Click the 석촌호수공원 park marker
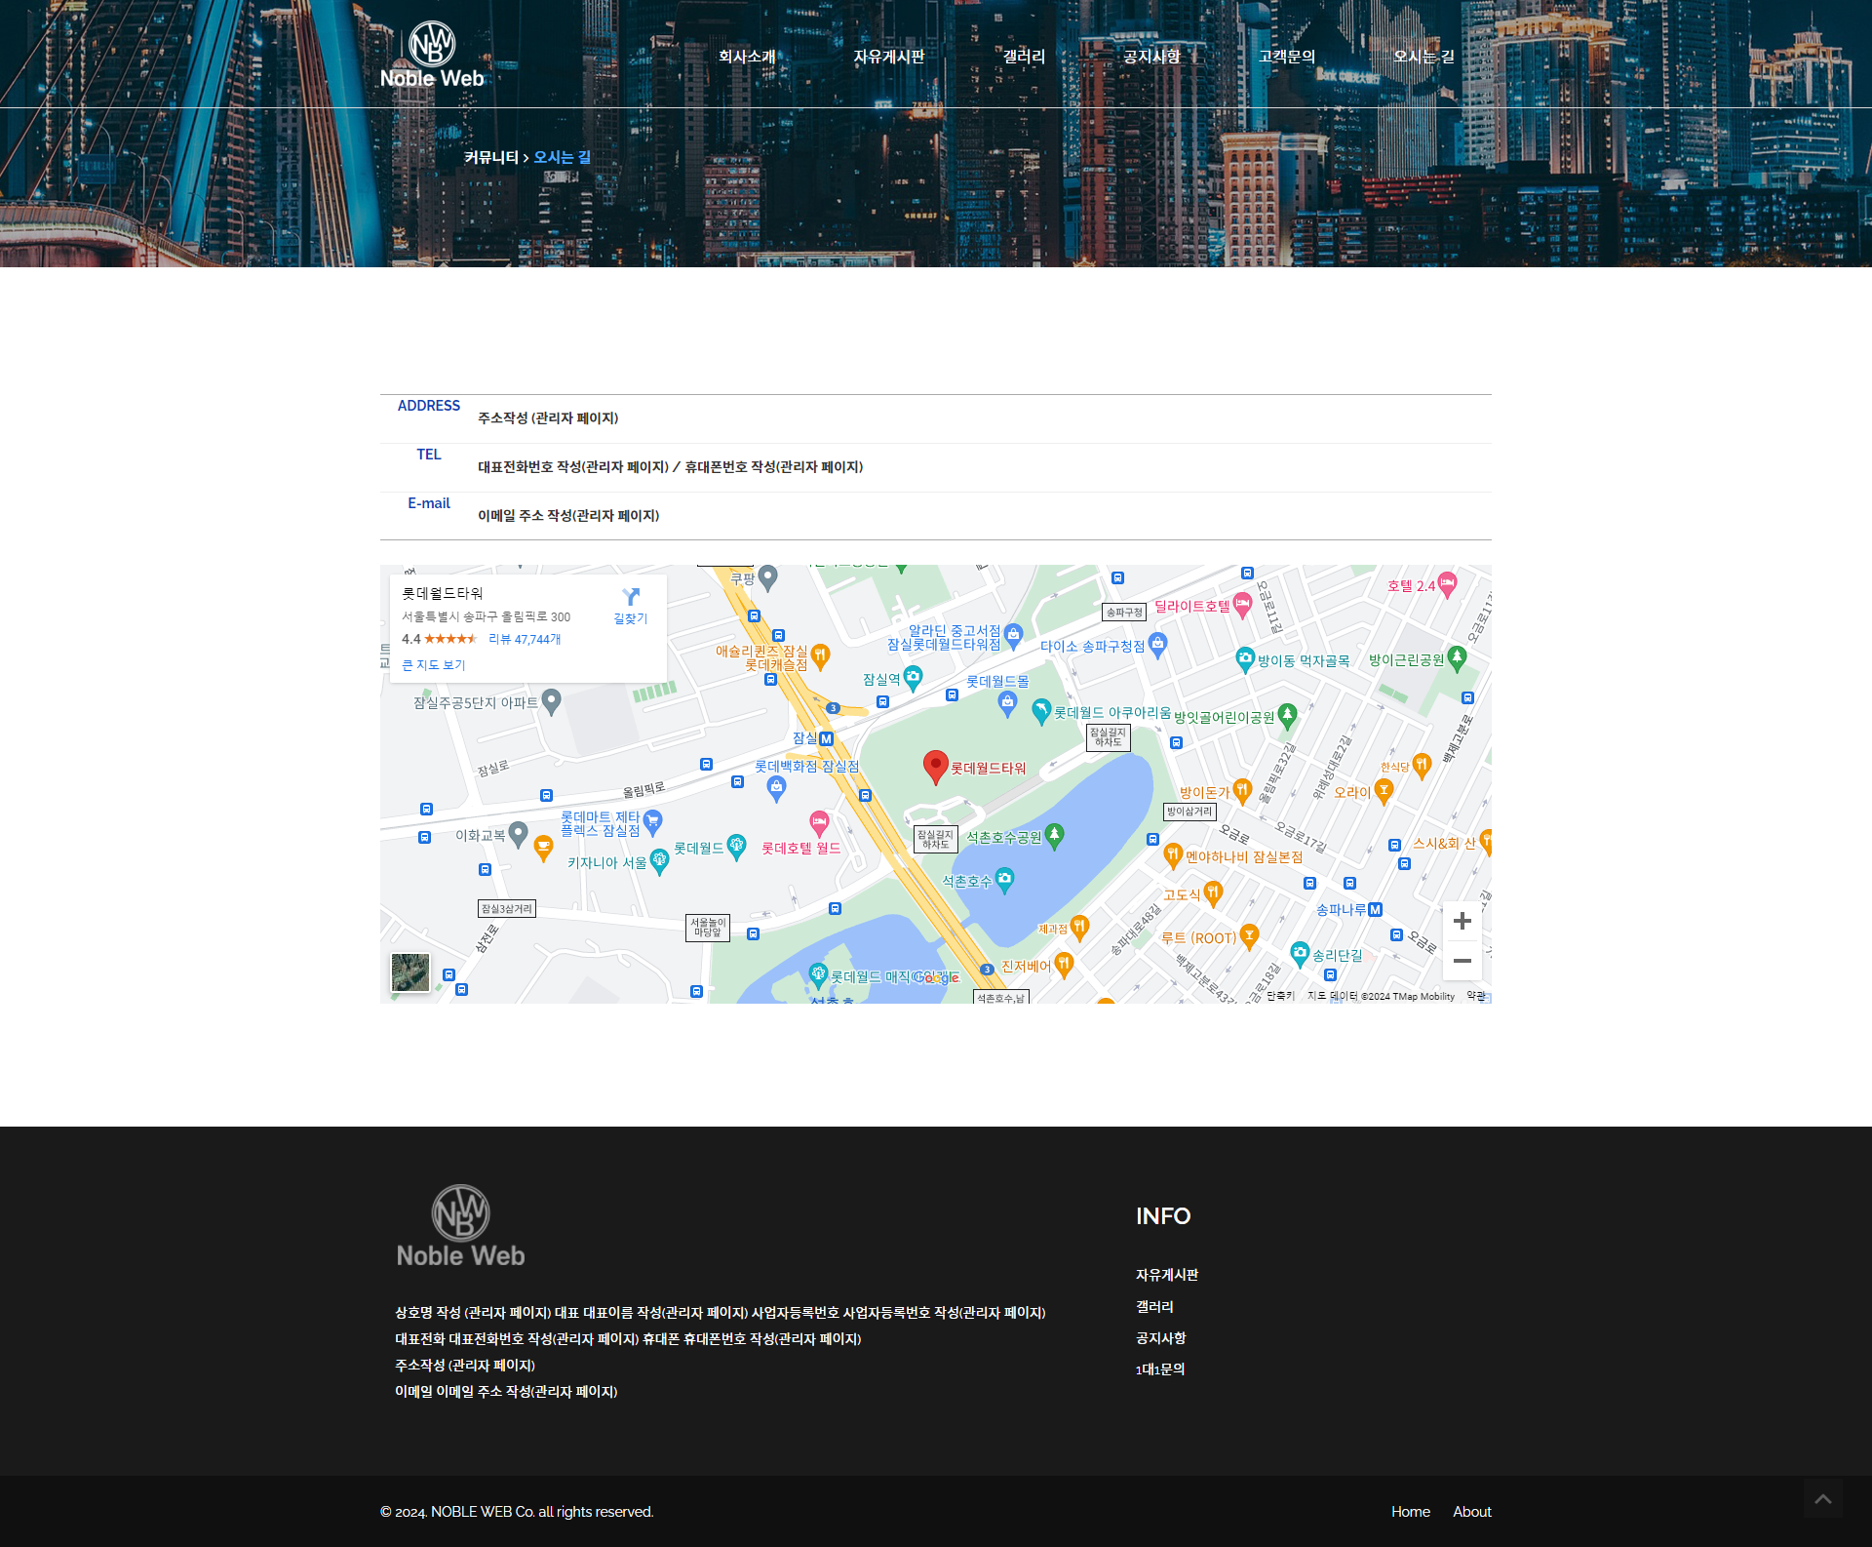 click(x=1054, y=835)
